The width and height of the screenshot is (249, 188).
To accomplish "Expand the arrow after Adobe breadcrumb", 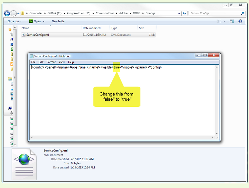I will click(130, 13).
